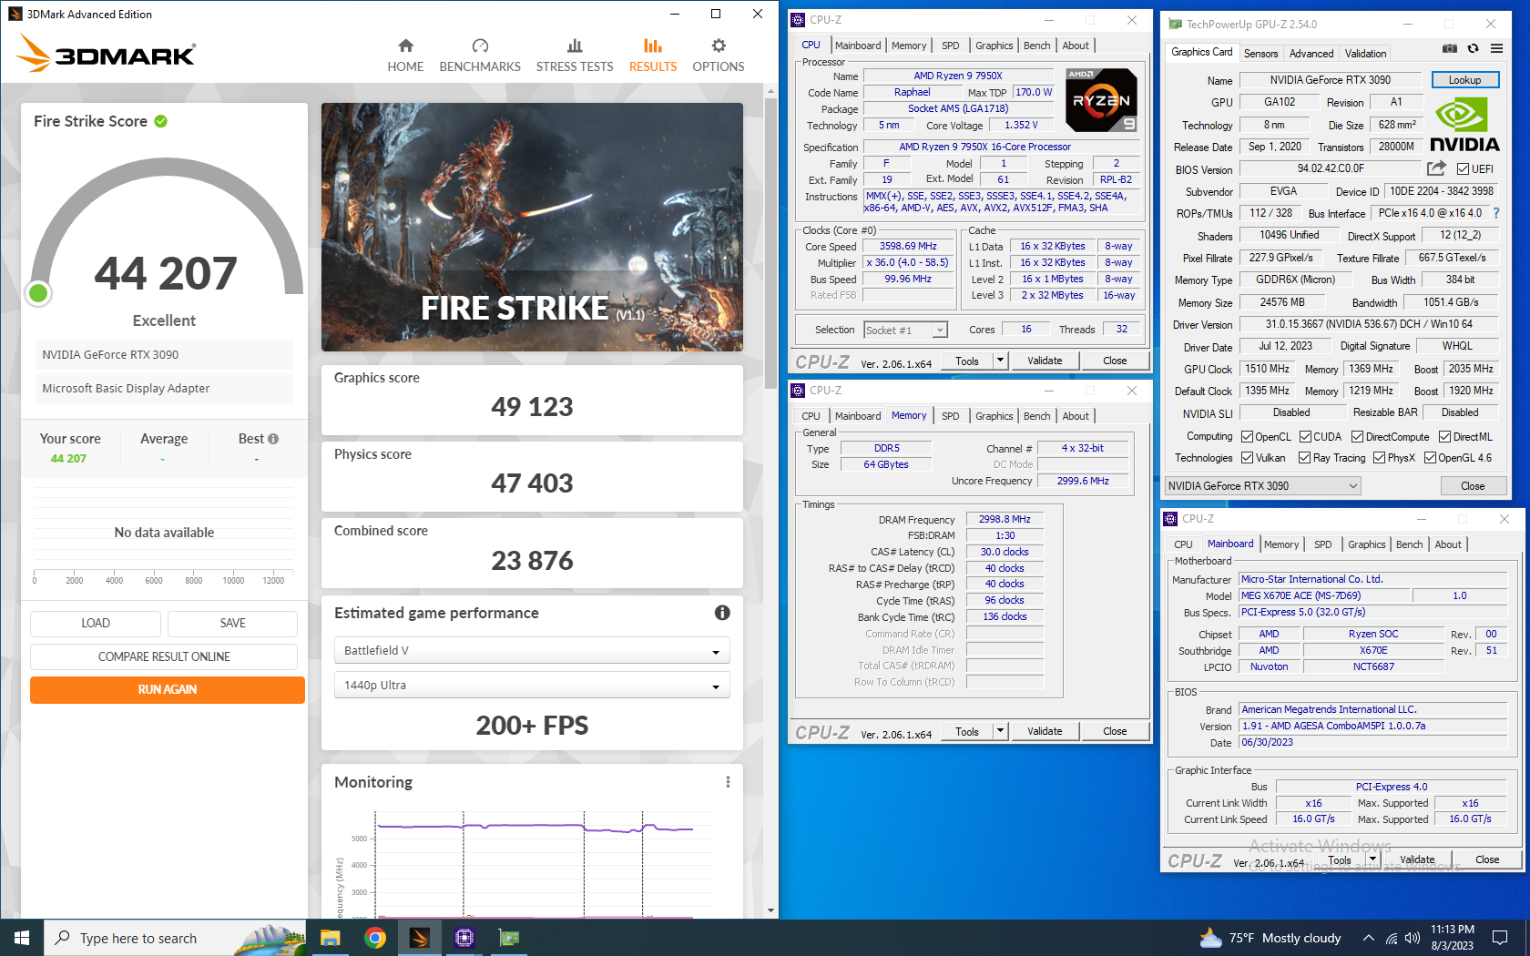This screenshot has height=956, width=1530.
Task: Click the NVIDIA logo in GPU-Z
Action: 1464,125
